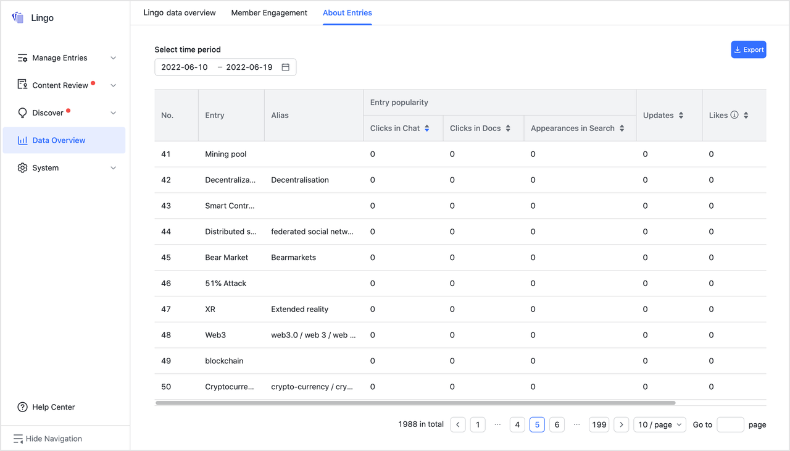Sort by Appearances in Search
790x451 pixels.
tap(622, 129)
